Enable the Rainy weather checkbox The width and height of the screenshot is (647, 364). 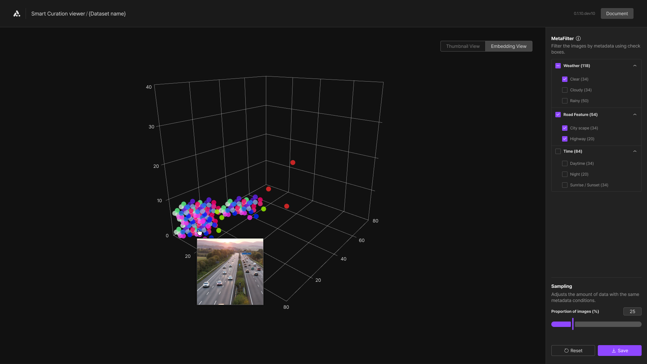[x=565, y=101]
